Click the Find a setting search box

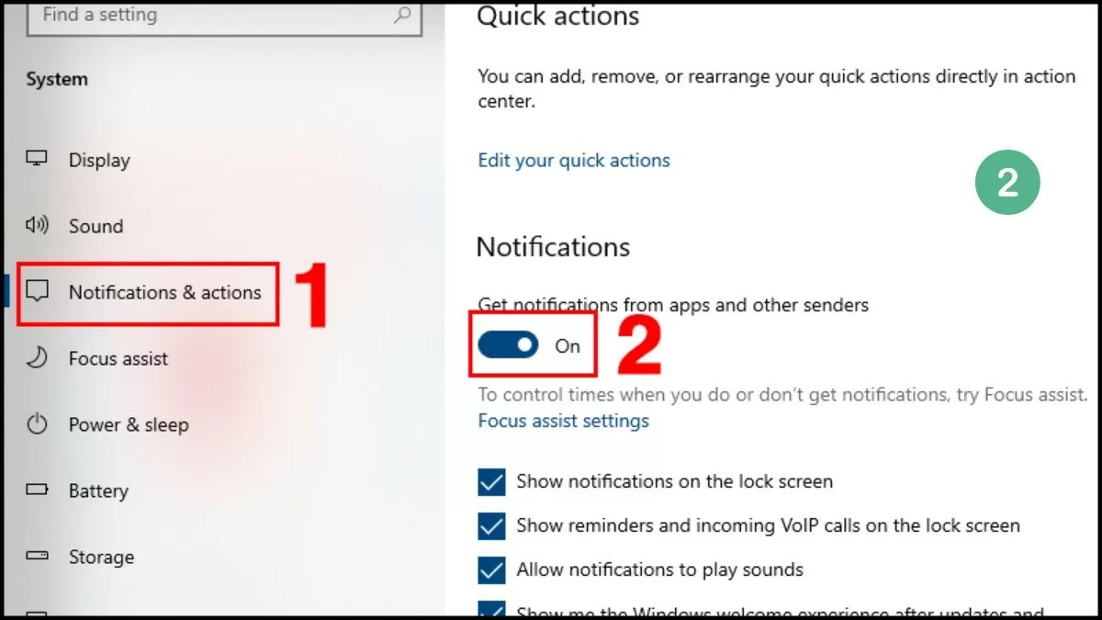184,16
